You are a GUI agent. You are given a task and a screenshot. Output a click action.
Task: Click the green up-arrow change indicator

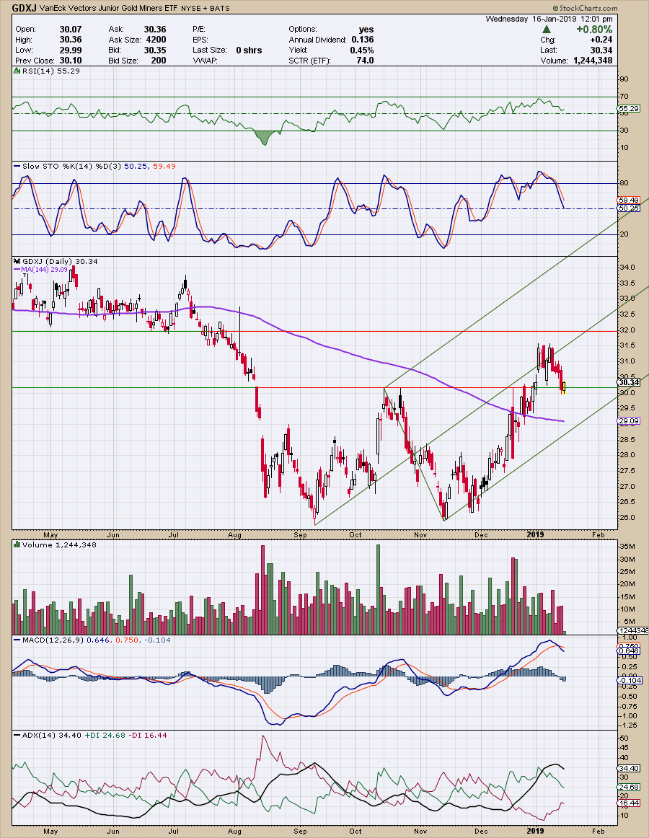[x=547, y=30]
